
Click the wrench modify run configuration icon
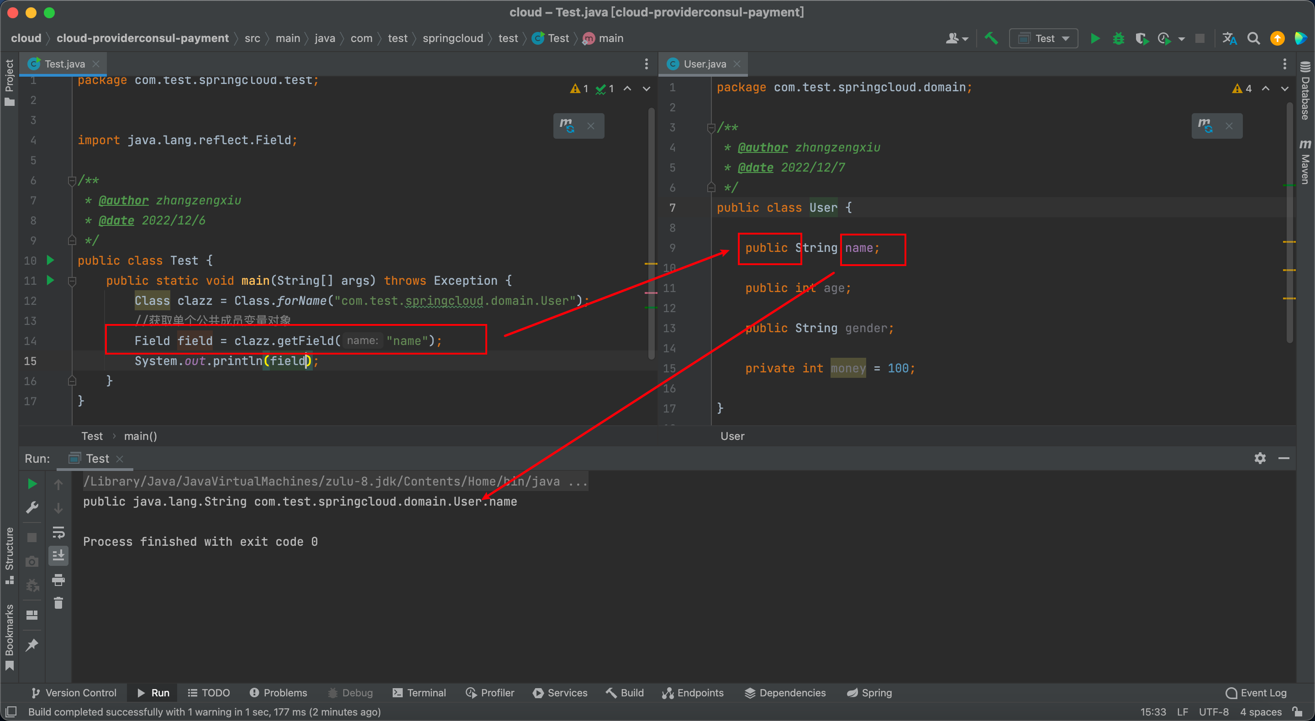(x=32, y=508)
